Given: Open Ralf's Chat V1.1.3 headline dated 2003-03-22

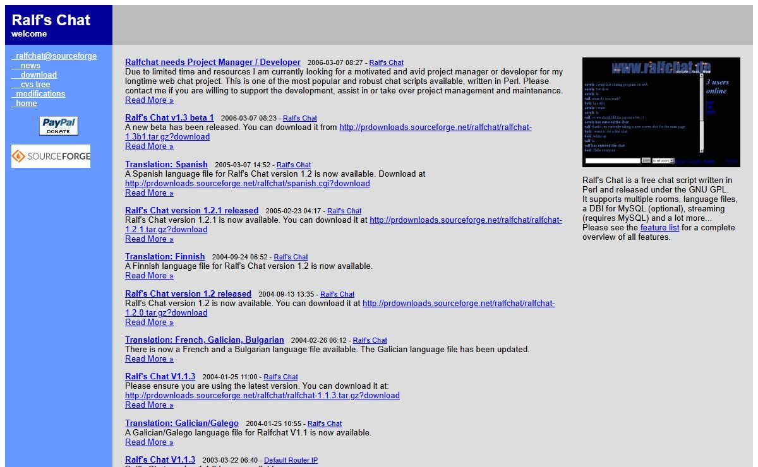Looking at the screenshot, I should tap(160, 459).
